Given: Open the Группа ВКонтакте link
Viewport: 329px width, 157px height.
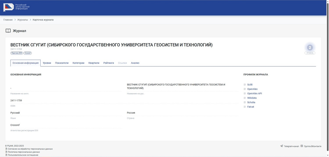Looking at the screenshot, I should 313,146.
